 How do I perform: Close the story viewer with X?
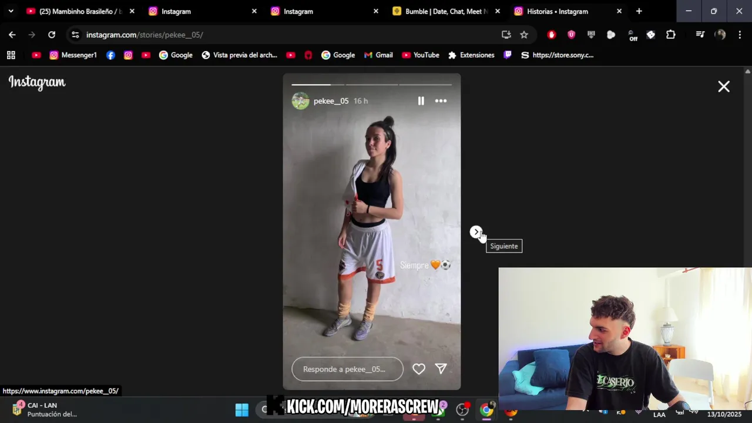(724, 87)
